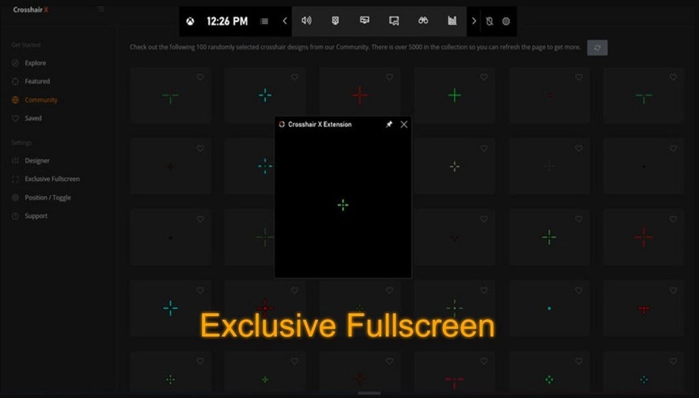Favorite the first-row rightmost green T crosshair
The height and width of the screenshot is (398, 699).
pyautogui.click(x=673, y=77)
